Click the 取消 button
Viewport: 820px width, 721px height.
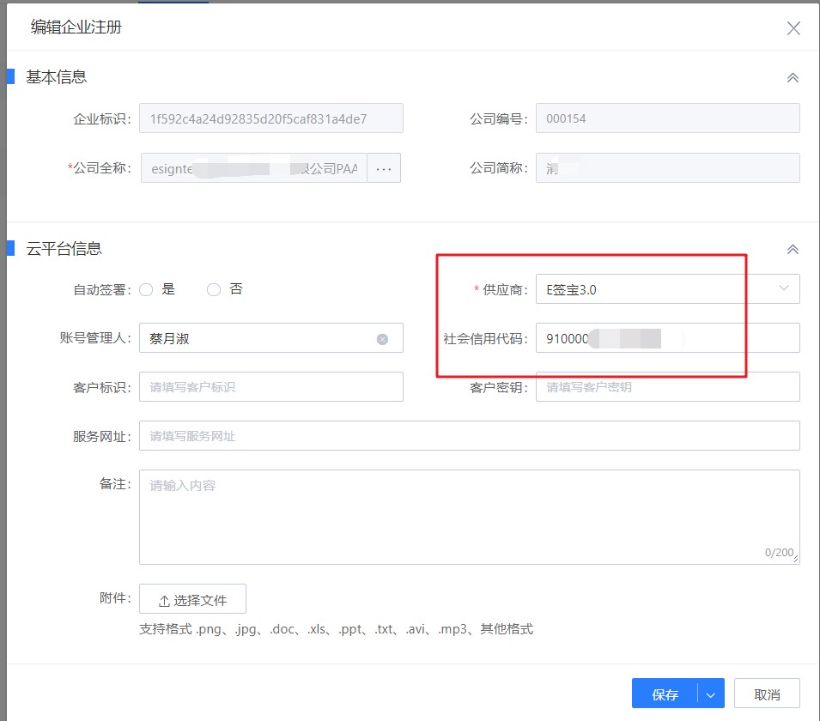tap(767, 694)
